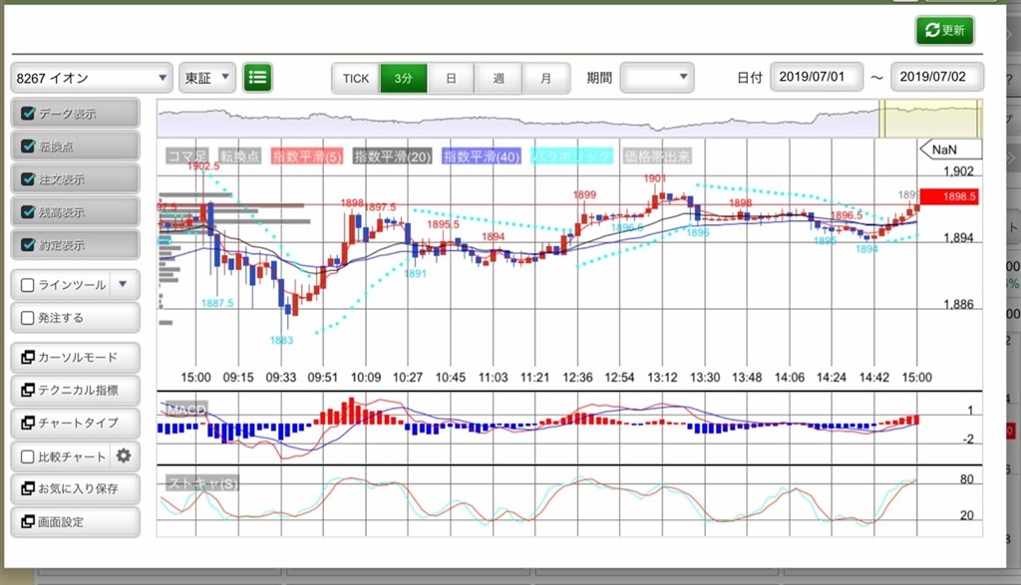Screen dimensions: 1021x585
Task: Click the yellow range selector in overview chart
Action: pos(929,119)
